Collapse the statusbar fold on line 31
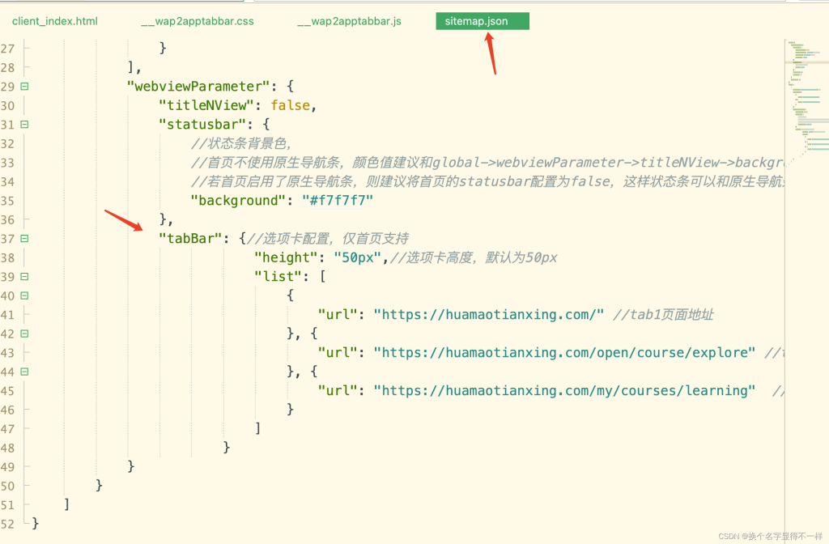 click(24, 124)
